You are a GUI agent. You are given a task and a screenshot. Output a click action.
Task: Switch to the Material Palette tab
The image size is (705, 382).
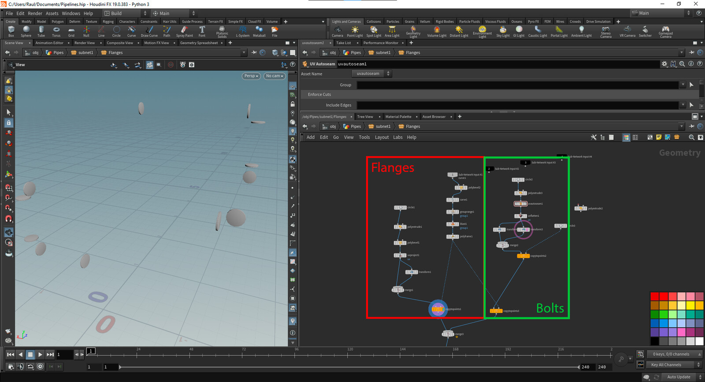[x=398, y=117]
